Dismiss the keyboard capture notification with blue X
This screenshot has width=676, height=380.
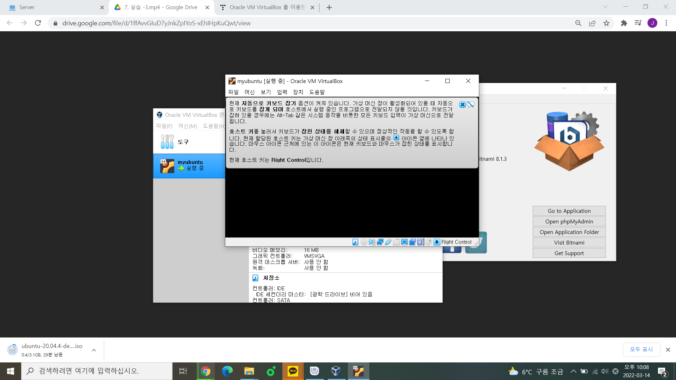coord(462,104)
